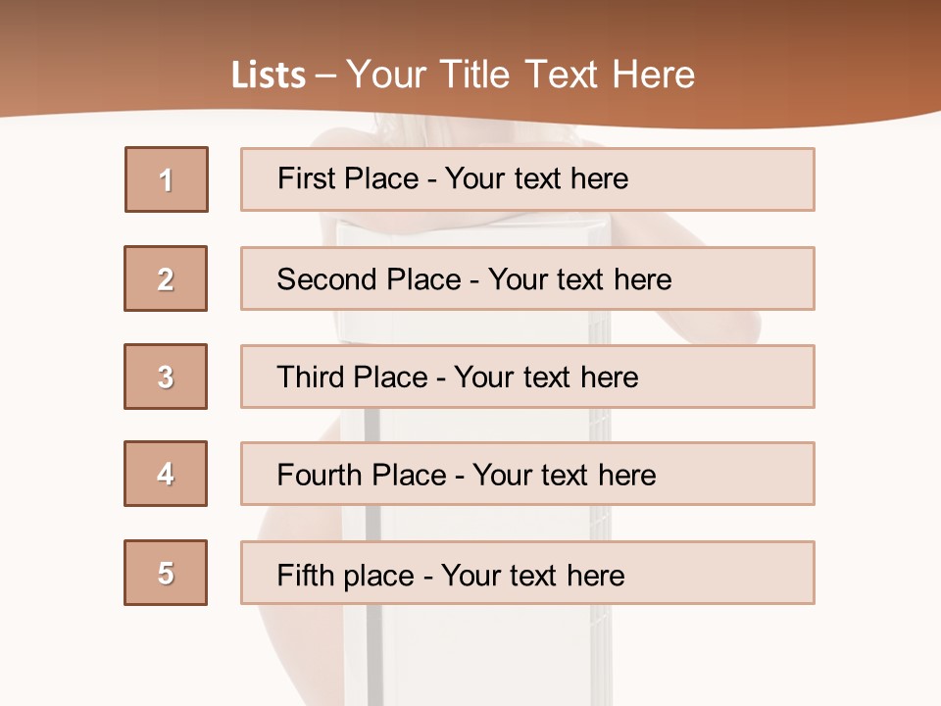The image size is (941, 706).
Task: Click the words 'Third Place' in its bar
Action: 352,378
